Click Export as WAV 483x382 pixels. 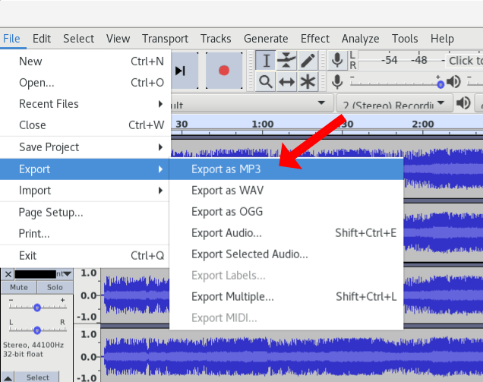point(286,191)
